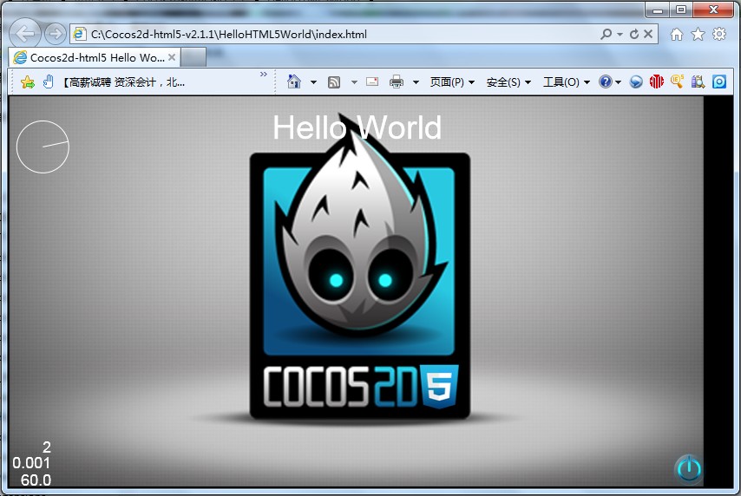
Task: Expand the Help dropdown arrow
Action: tap(618, 82)
